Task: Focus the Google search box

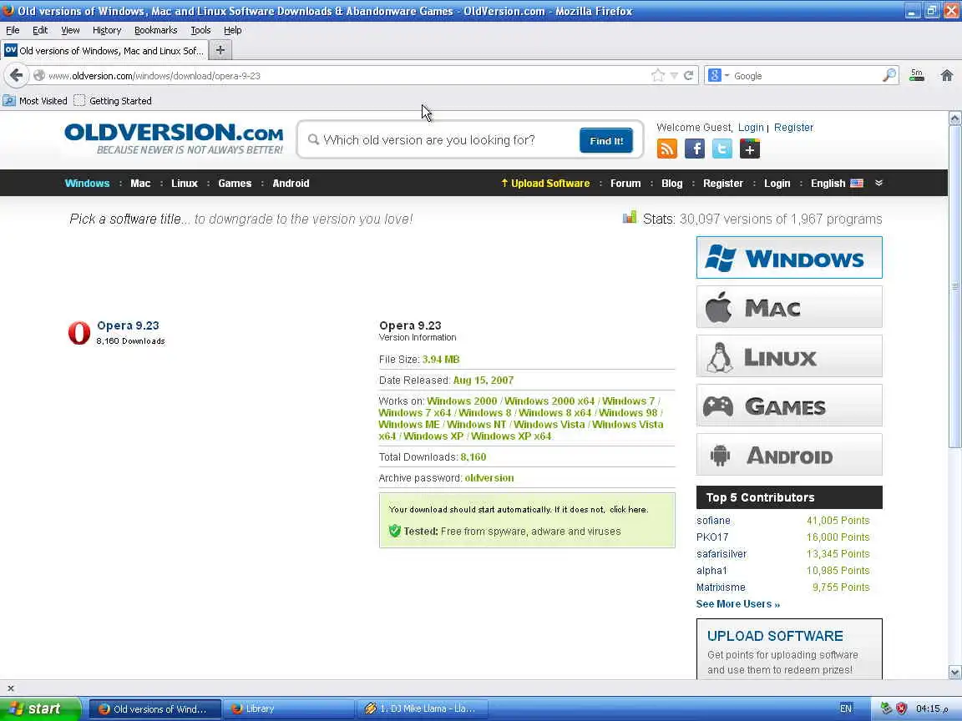Action: pos(806,75)
